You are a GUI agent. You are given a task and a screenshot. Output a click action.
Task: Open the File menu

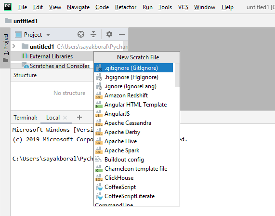point(23,7)
